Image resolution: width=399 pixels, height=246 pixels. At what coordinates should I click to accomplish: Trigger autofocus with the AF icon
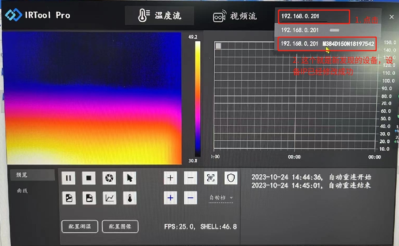pos(211,178)
